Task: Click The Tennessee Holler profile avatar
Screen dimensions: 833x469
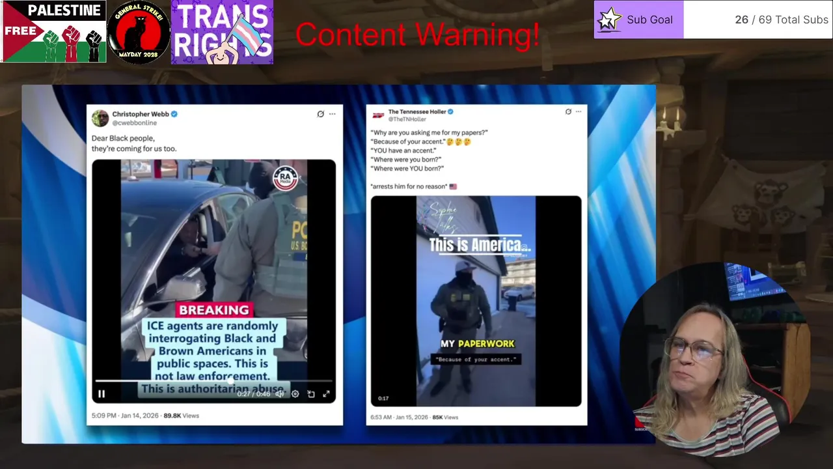Action: tap(378, 115)
